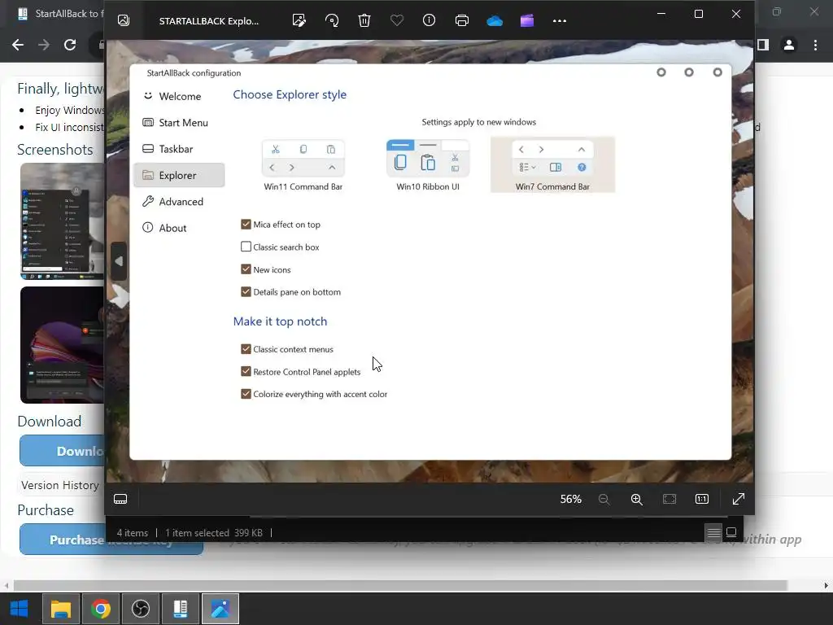Mark the photo as favorite with the heart
Screen dimensions: 833x625
(397, 20)
